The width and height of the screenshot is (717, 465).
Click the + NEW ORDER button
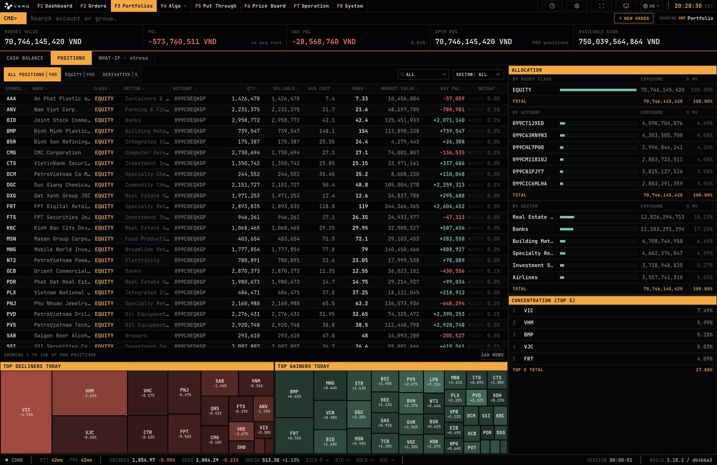point(634,18)
